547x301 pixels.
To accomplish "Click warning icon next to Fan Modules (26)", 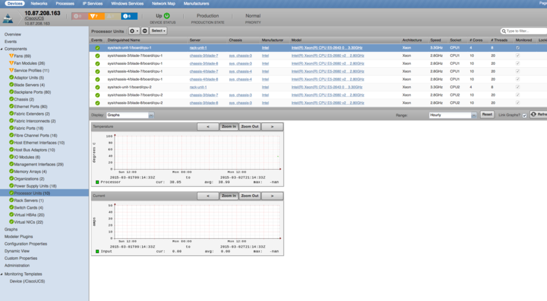I will point(12,63).
